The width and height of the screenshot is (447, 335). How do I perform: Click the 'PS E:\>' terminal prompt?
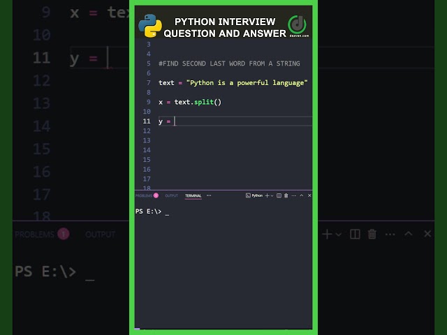pyautogui.click(x=148, y=211)
